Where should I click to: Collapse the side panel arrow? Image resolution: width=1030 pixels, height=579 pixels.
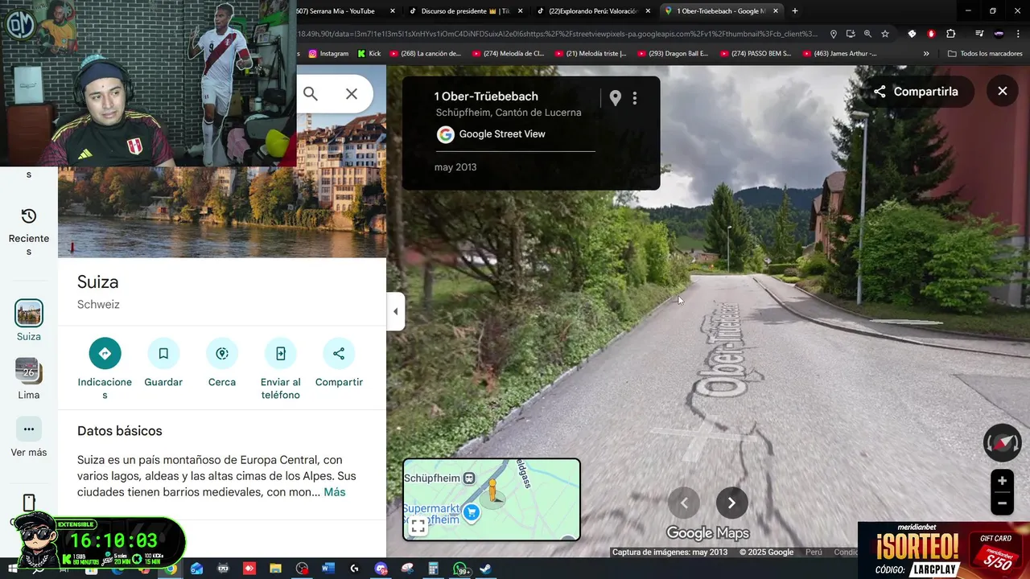tap(395, 311)
